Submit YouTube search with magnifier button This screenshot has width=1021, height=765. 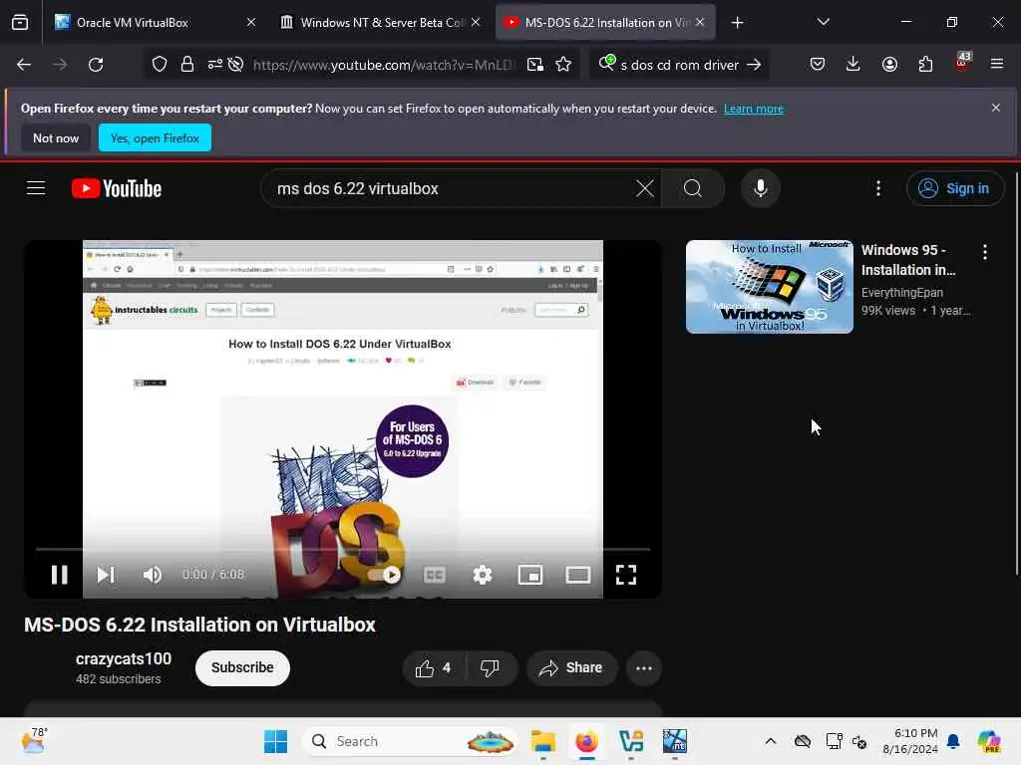pos(693,188)
